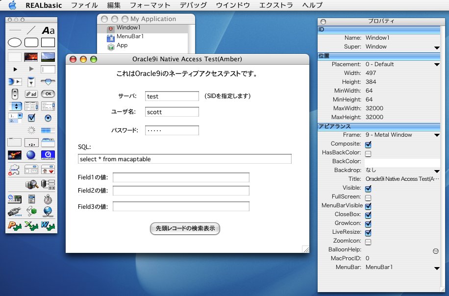Click the 先頭レコードの検索表示 button
This screenshot has height=296, width=449.
(x=185, y=228)
